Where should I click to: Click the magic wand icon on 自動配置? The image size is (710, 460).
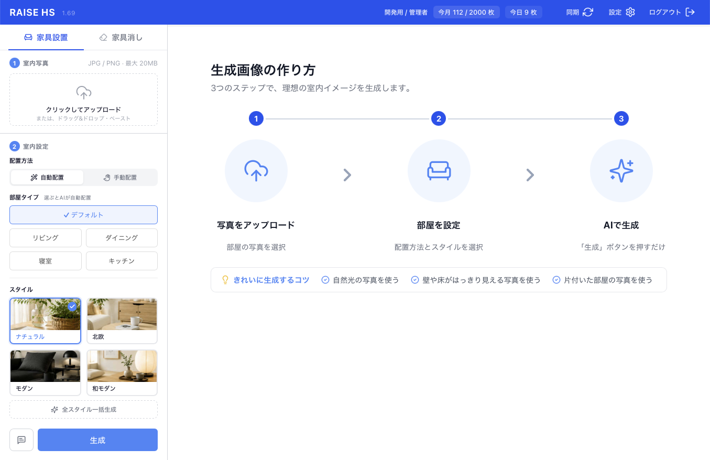coord(34,178)
